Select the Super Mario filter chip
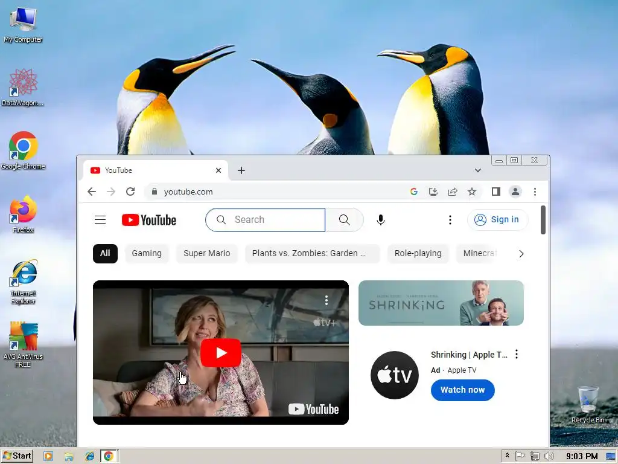This screenshot has height=464, width=618. [206, 253]
